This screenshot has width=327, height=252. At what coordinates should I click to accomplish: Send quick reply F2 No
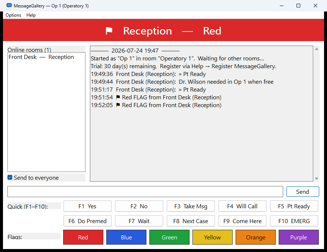[x=139, y=206]
